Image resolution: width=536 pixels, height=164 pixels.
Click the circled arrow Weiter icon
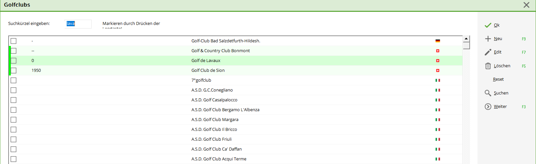(x=488, y=107)
